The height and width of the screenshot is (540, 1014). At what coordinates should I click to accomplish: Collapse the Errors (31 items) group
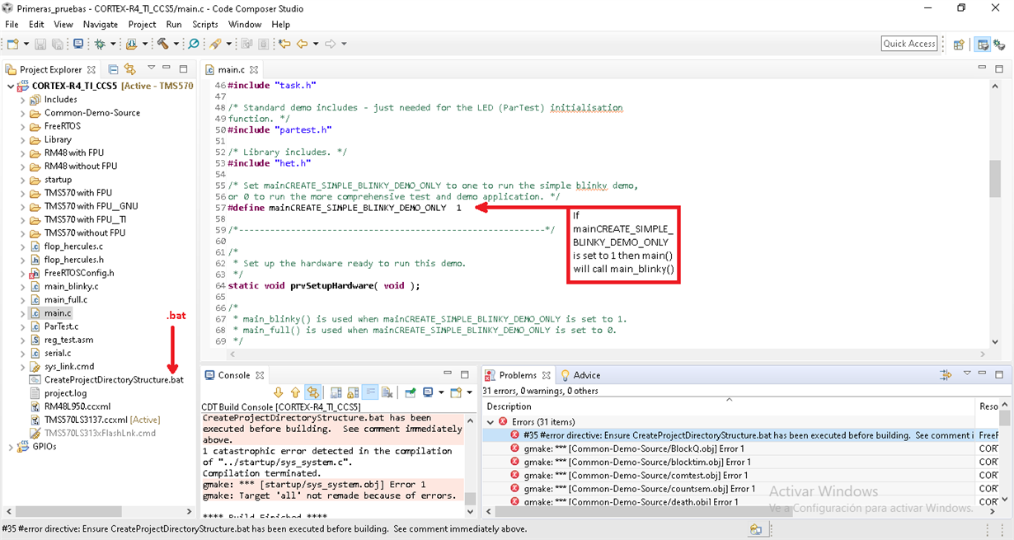click(491, 421)
